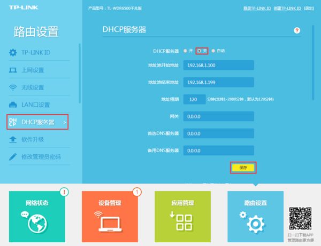Set DHCP服务器 to 关 (off)

click(200, 51)
